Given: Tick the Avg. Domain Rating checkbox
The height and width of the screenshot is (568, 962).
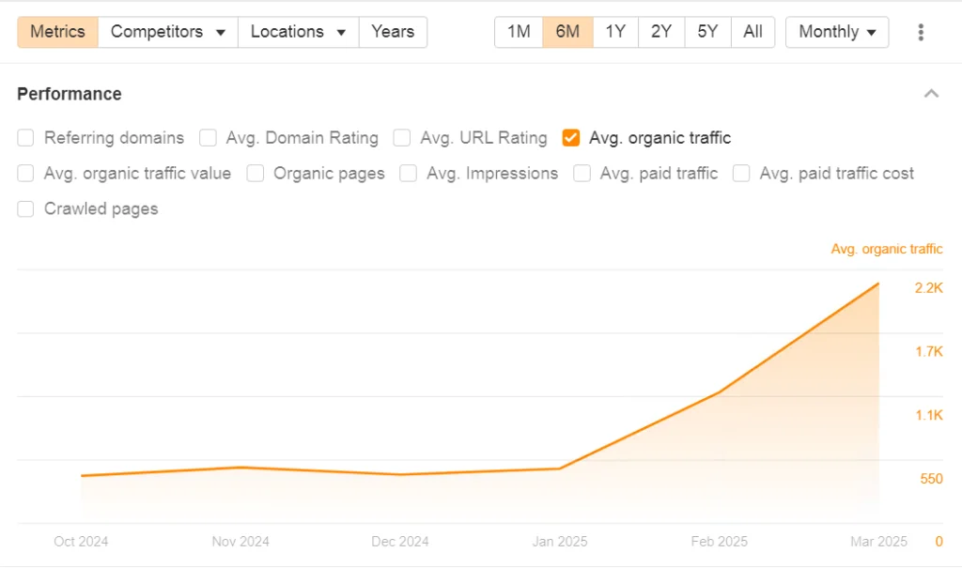Looking at the screenshot, I should click(x=208, y=138).
